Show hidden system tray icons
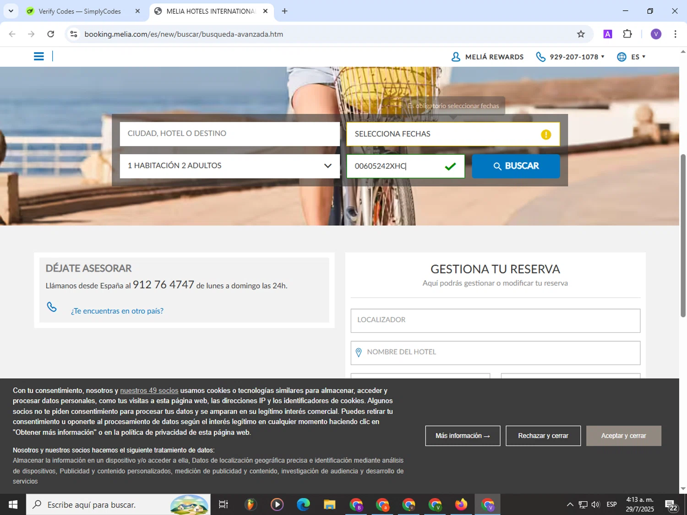 pos(570,504)
